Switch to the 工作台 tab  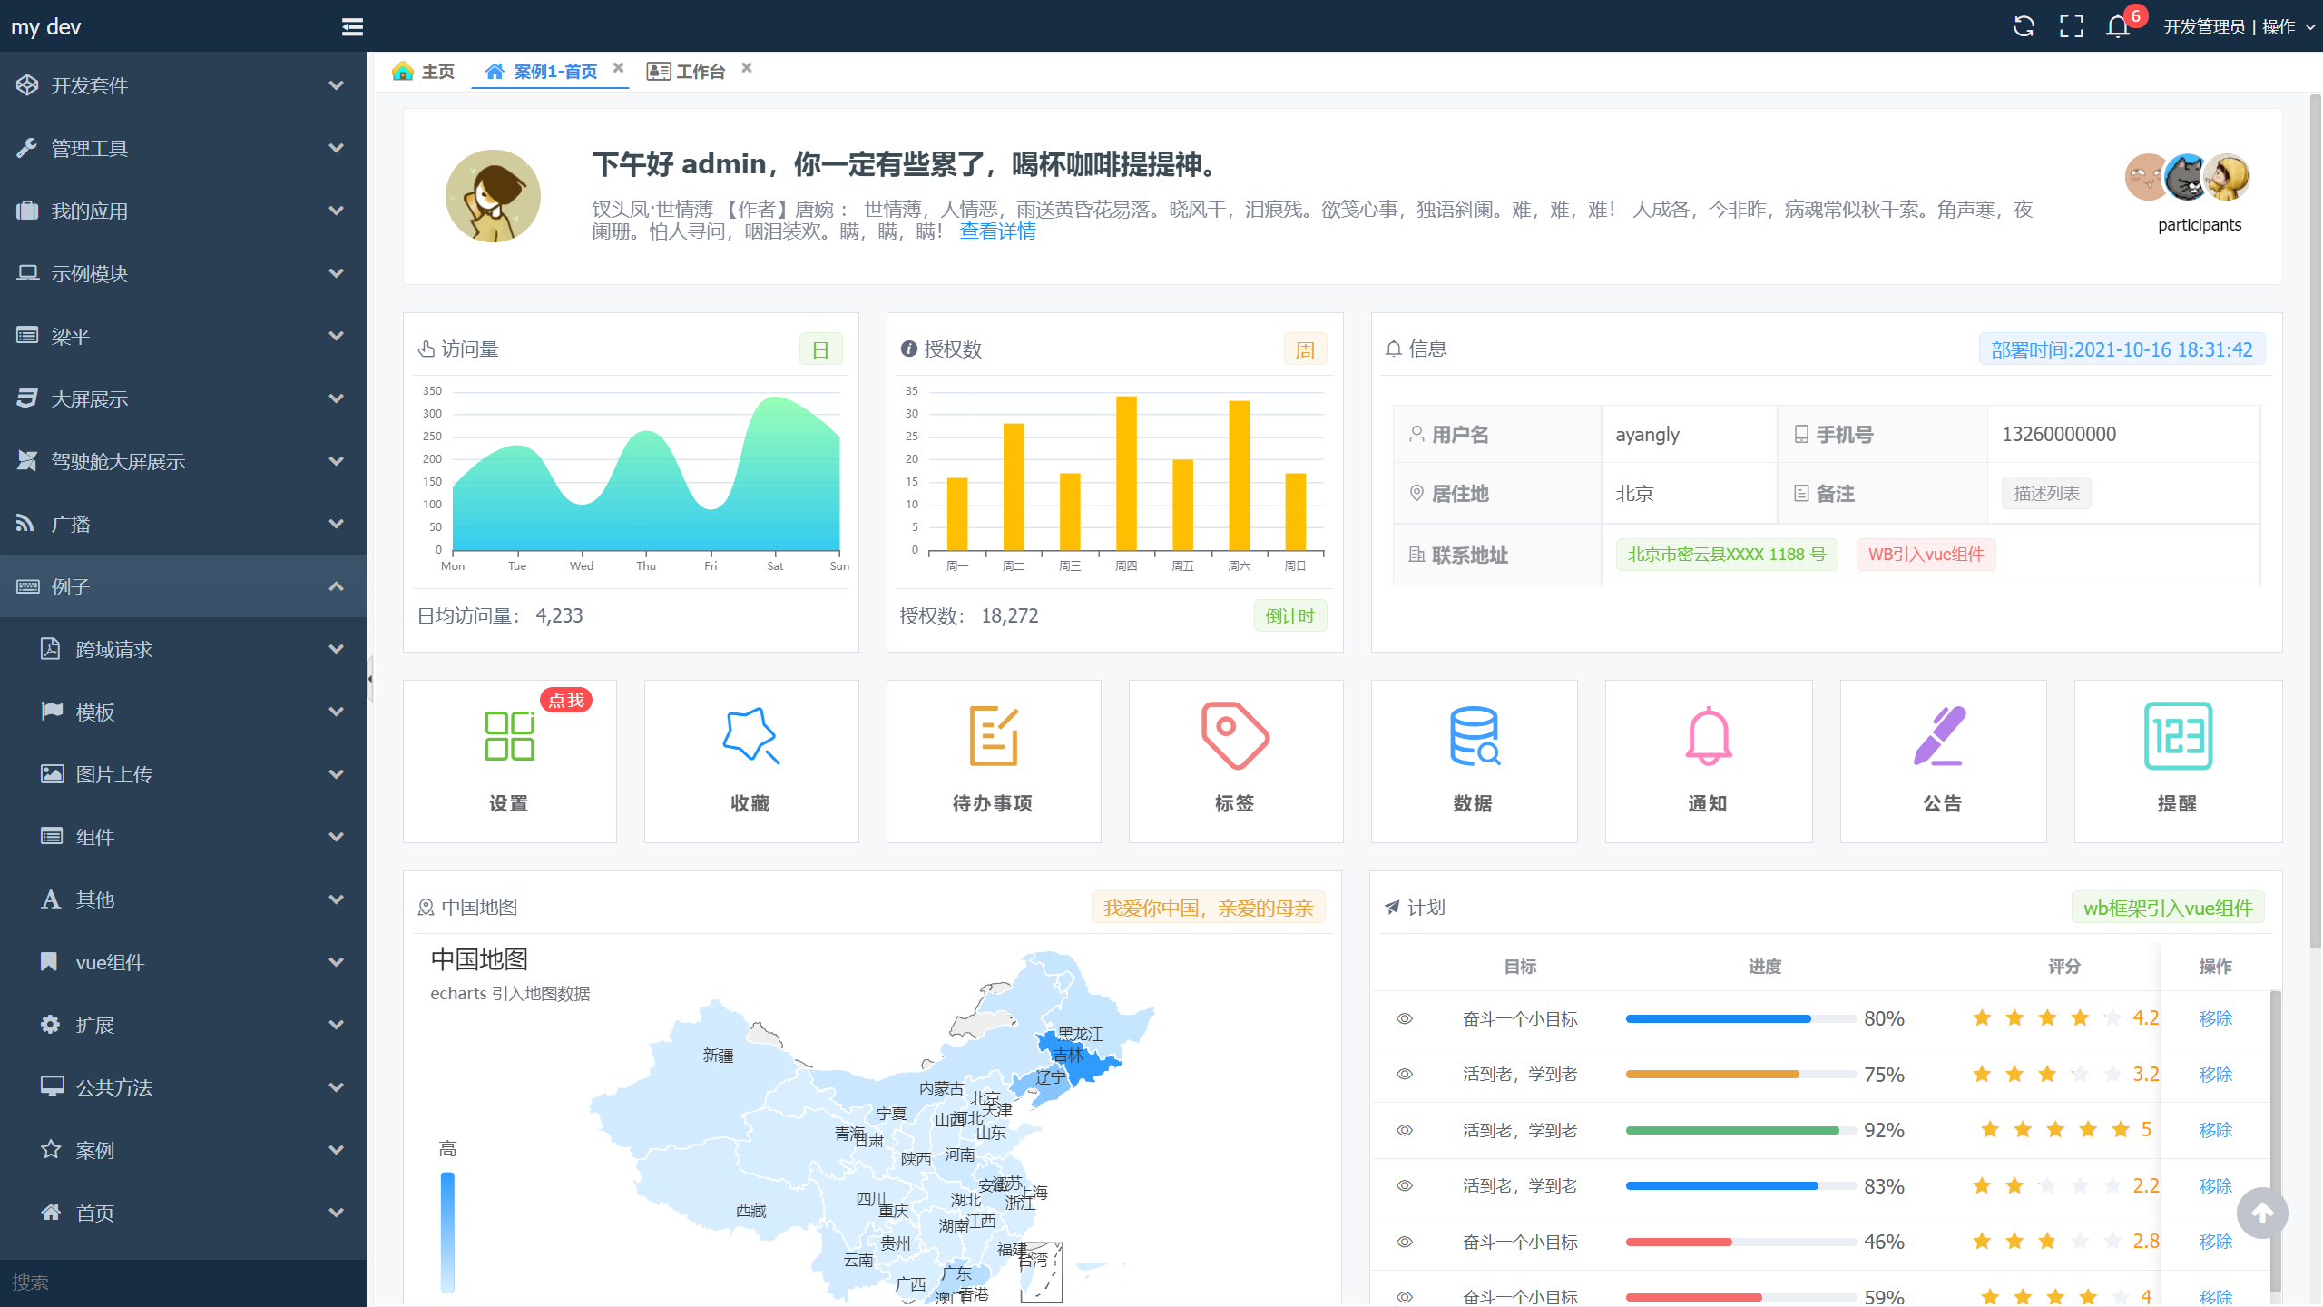pyautogui.click(x=686, y=71)
